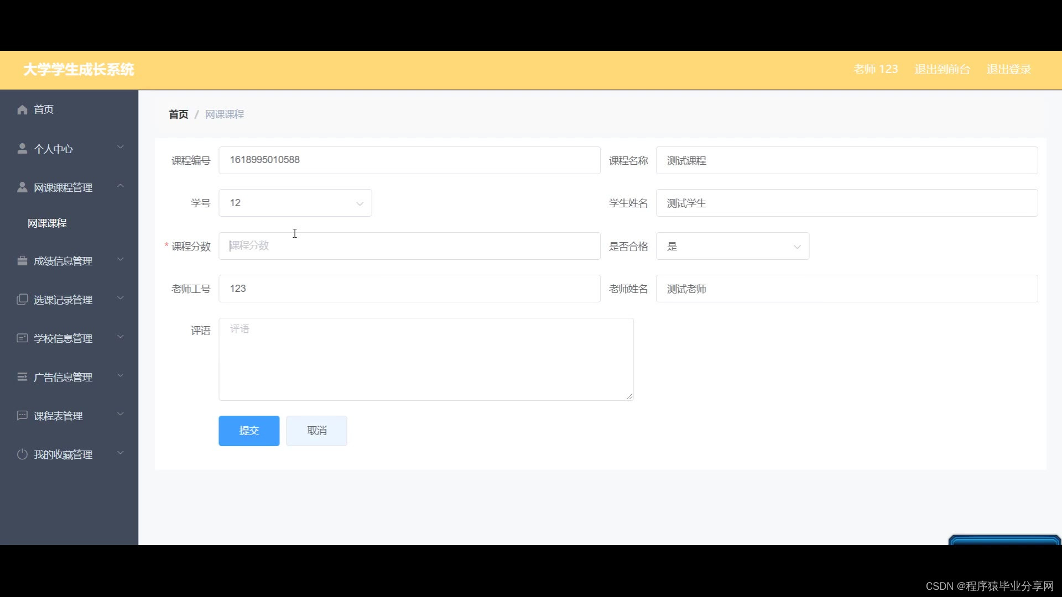1062x597 pixels.
Task: Click the person icon beside 个人中心
Action: point(22,149)
